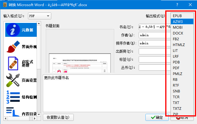
Task: Click sidebar scroll up arrow
Action: click(x=39, y=23)
